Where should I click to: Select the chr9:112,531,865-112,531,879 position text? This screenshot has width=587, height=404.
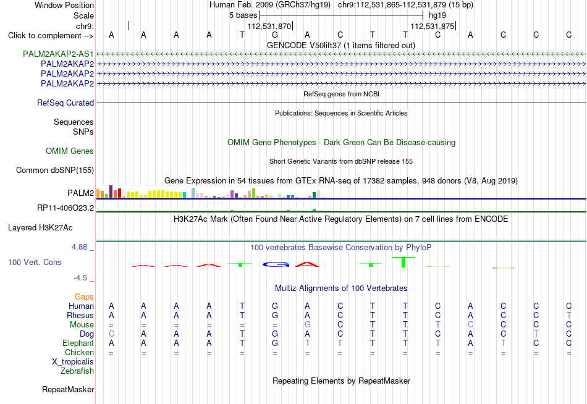[x=405, y=5]
